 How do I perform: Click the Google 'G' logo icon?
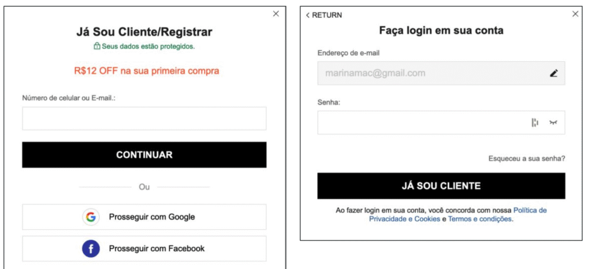(91, 217)
